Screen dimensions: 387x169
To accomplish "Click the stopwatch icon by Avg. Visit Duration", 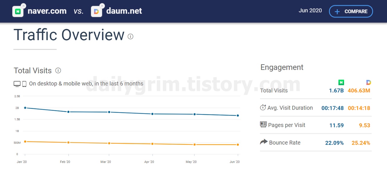I will (263, 108).
